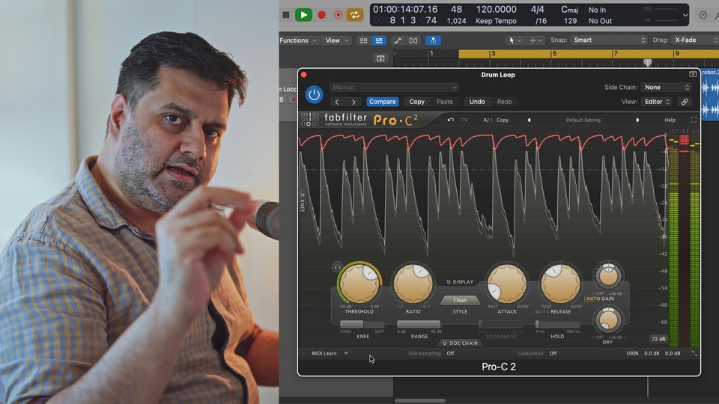Toggle the yellow Cycle loop button
This screenshot has width=719, height=404.
click(354, 14)
